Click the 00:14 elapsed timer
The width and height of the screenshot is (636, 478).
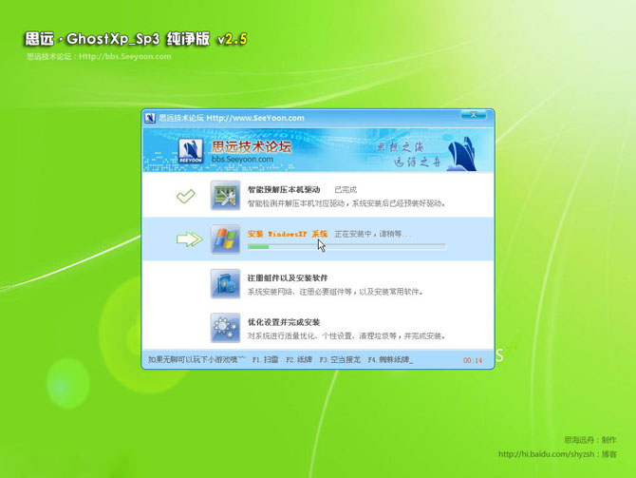(473, 360)
